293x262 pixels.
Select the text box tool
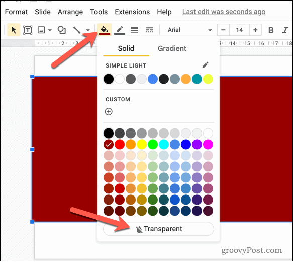click(x=28, y=30)
